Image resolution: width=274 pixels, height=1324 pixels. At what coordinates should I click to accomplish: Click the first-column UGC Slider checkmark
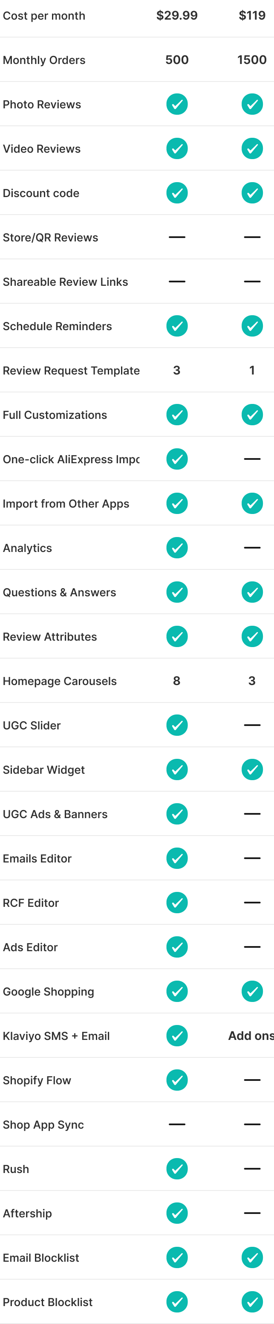pos(176,725)
